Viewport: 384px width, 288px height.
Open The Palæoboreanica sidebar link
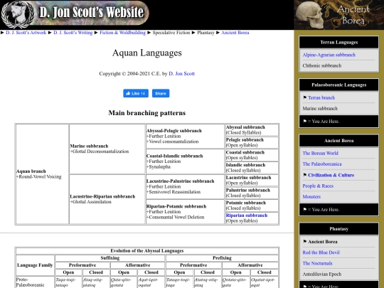click(x=322, y=164)
